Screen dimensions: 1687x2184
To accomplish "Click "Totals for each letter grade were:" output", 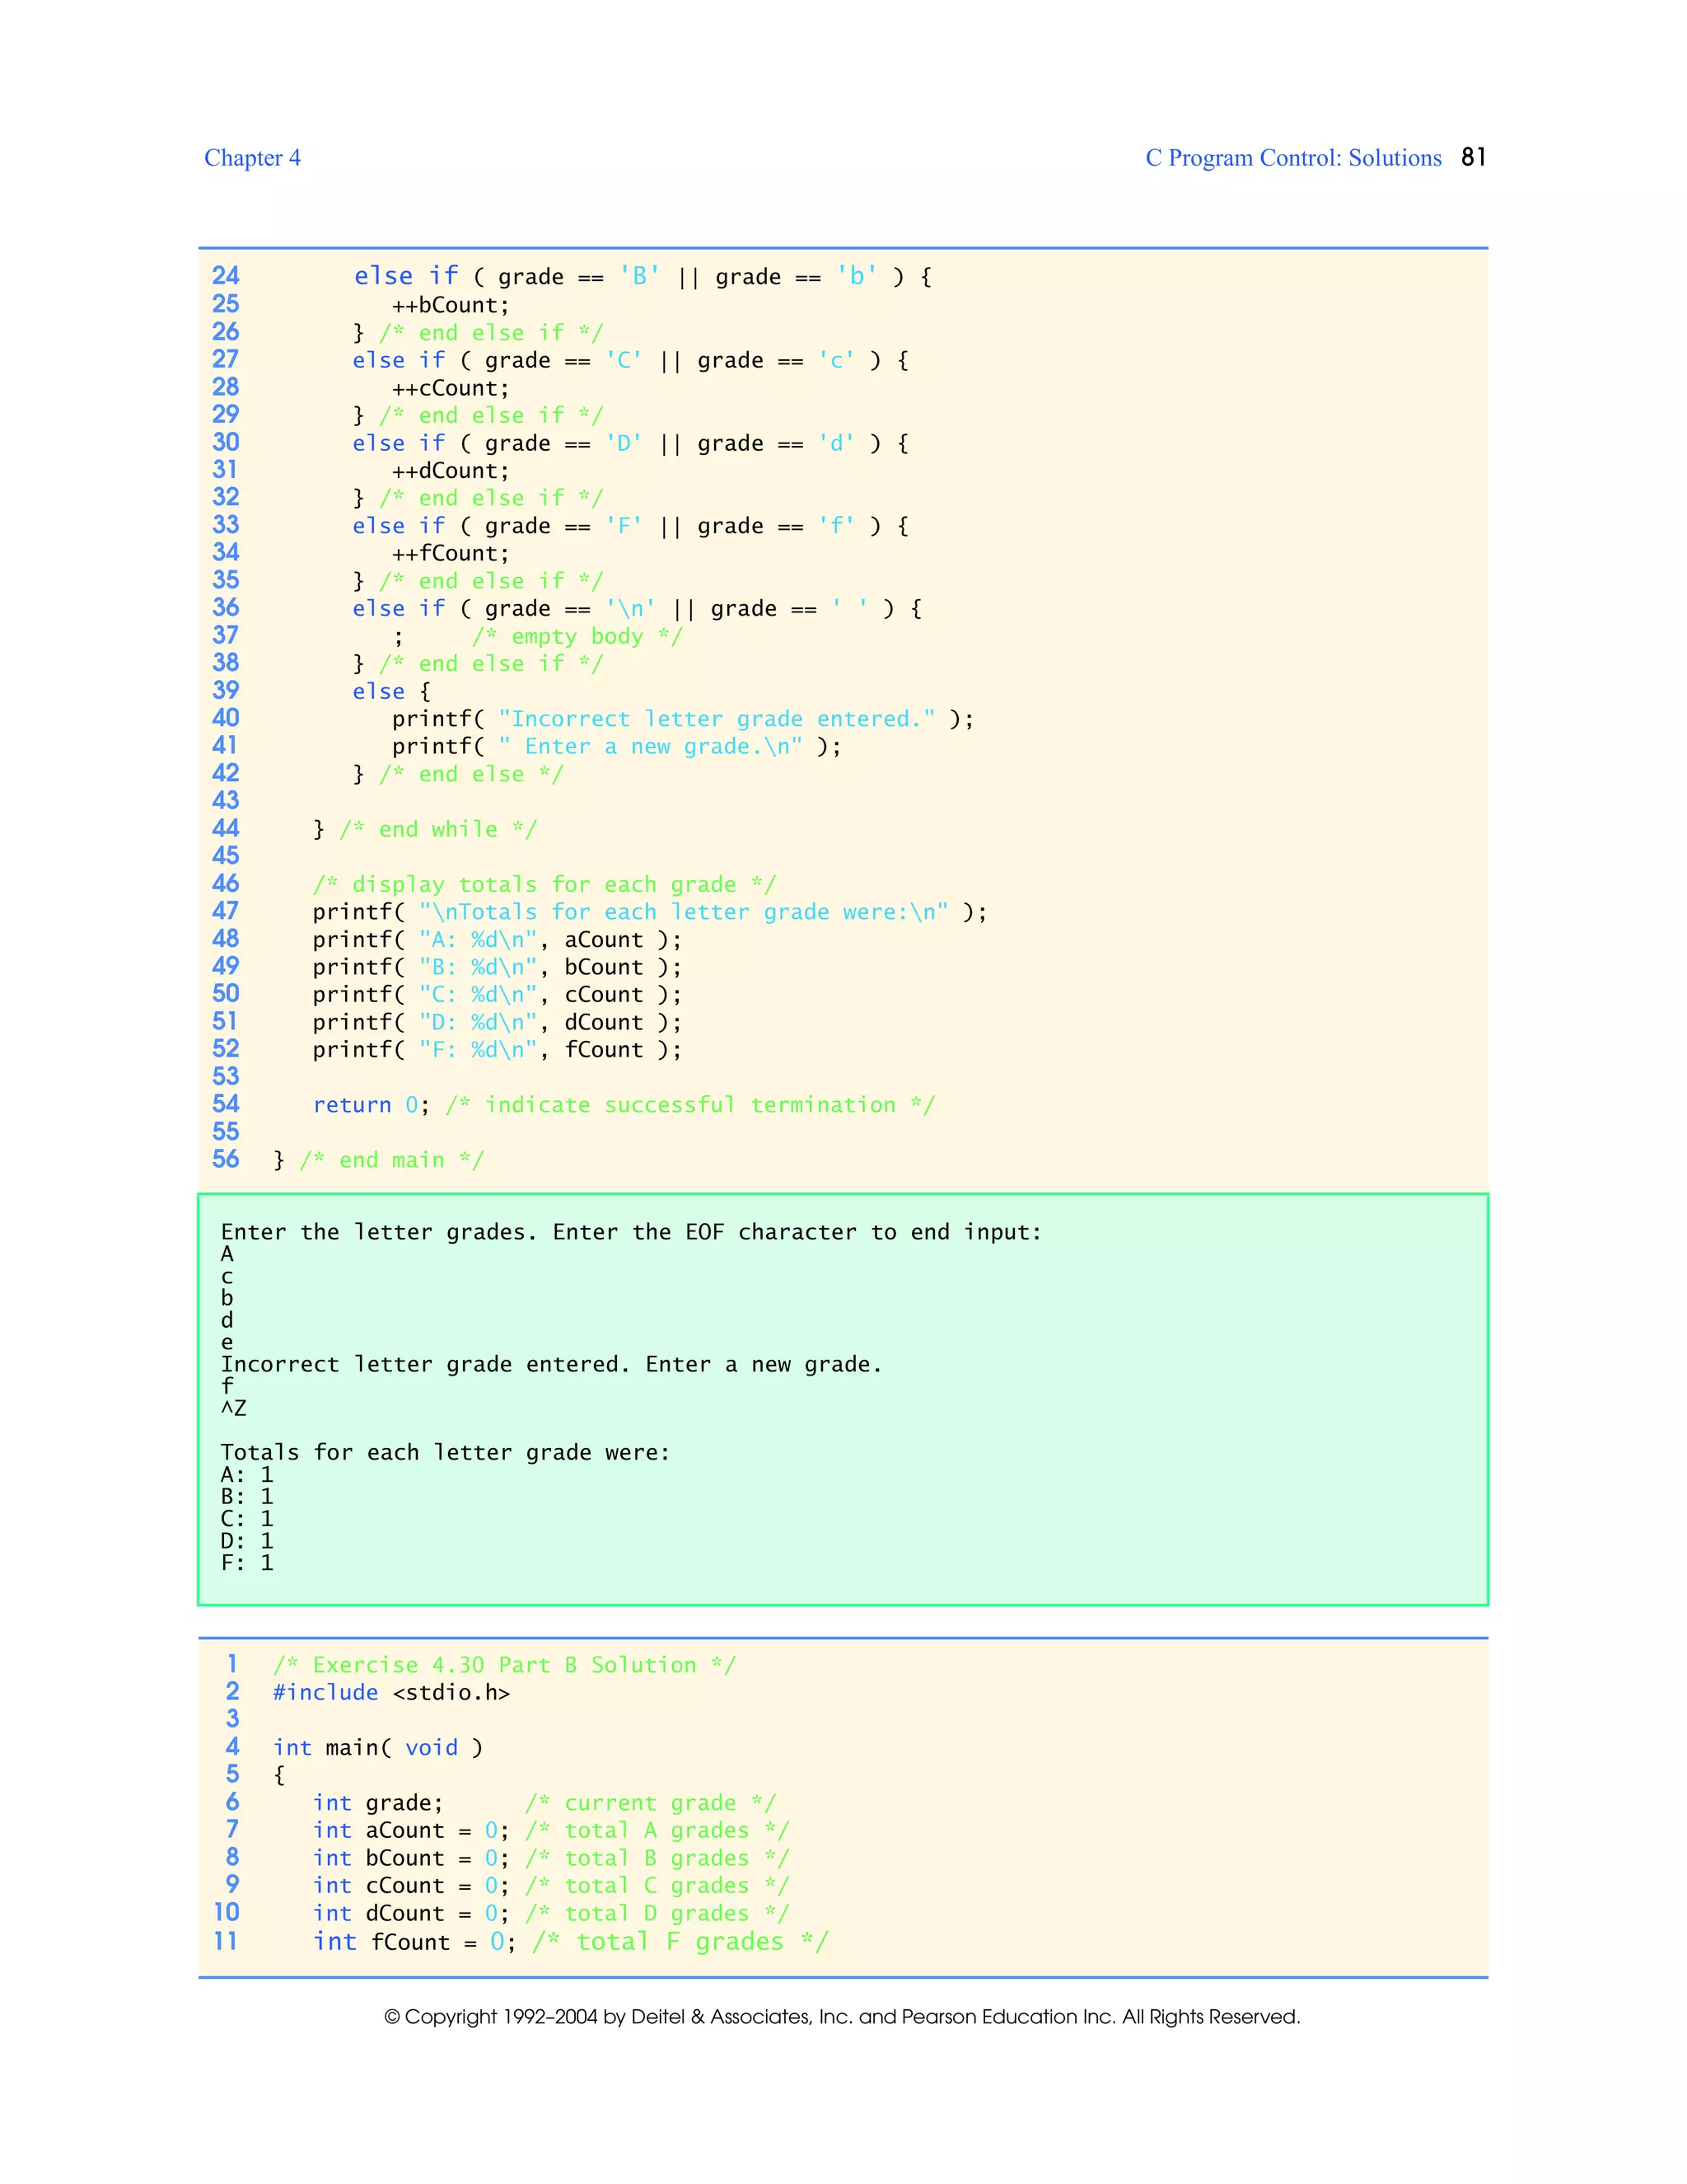I will click(x=445, y=1452).
